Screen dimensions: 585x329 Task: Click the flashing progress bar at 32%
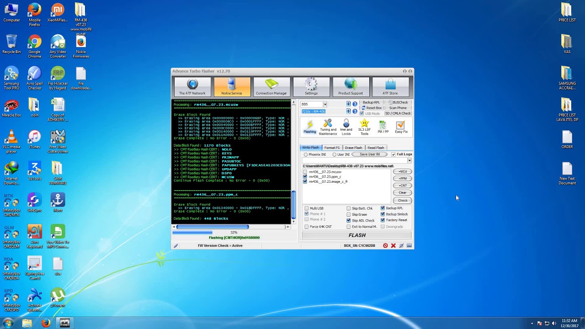tap(234, 233)
